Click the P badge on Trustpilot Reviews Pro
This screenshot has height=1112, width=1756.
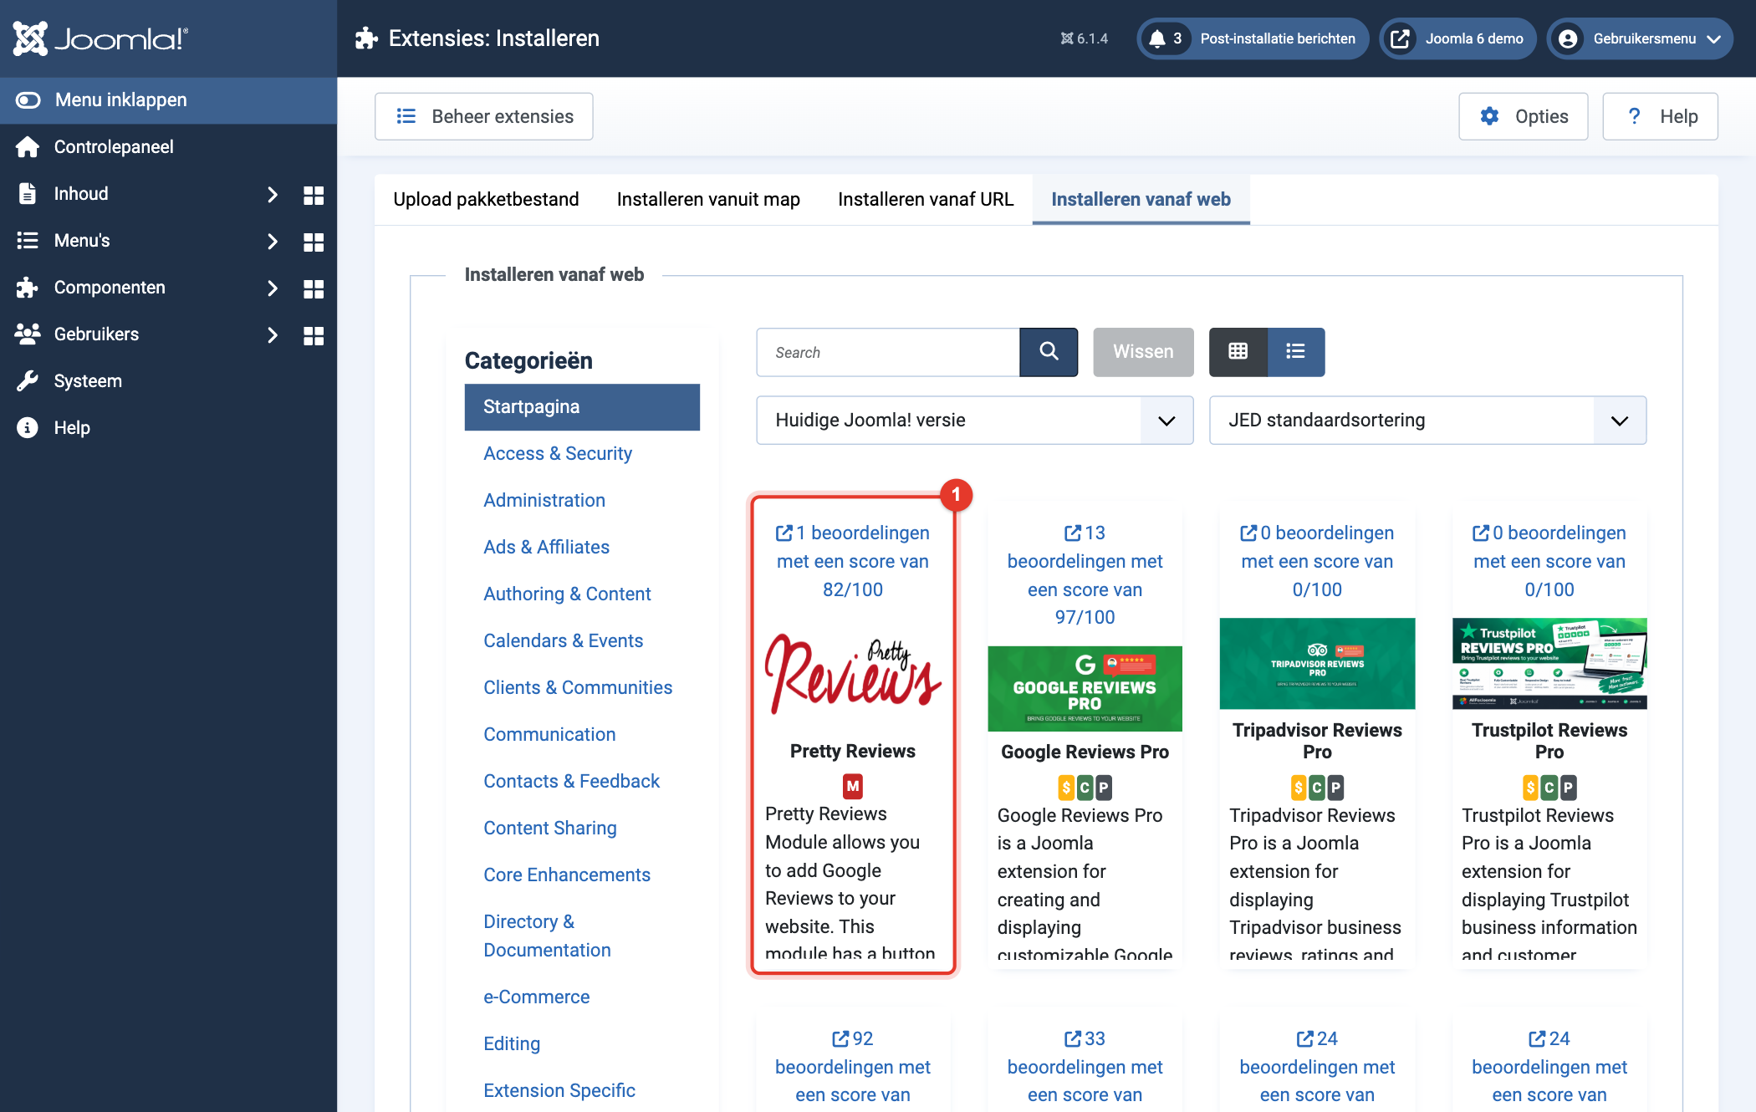(x=1569, y=788)
